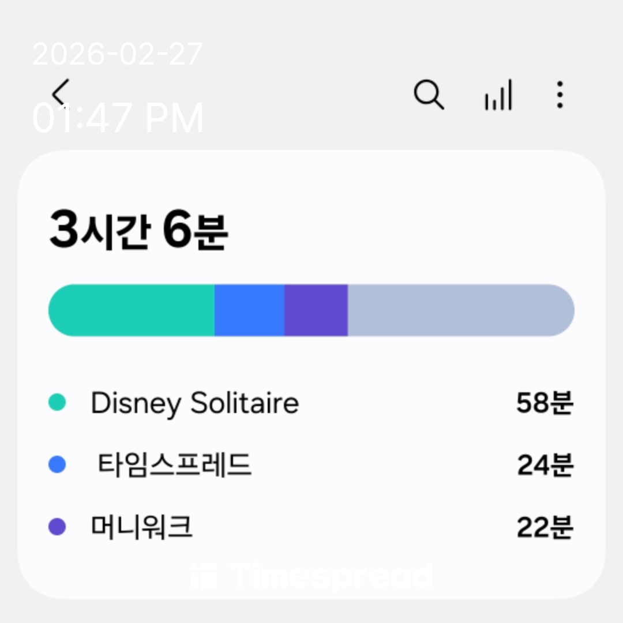Click the blue dot beside 타임스프레드

coord(57,464)
